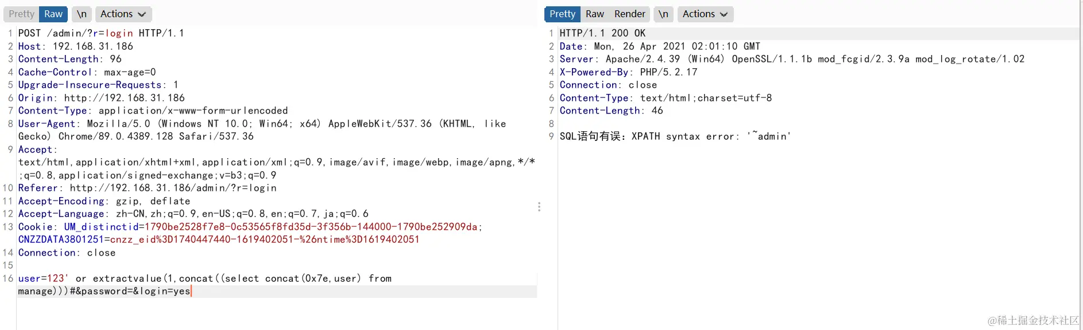Viewport: 1083px width, 330px height.
Task: Switch request view to Pretty tab
Action: pos(21,14)
